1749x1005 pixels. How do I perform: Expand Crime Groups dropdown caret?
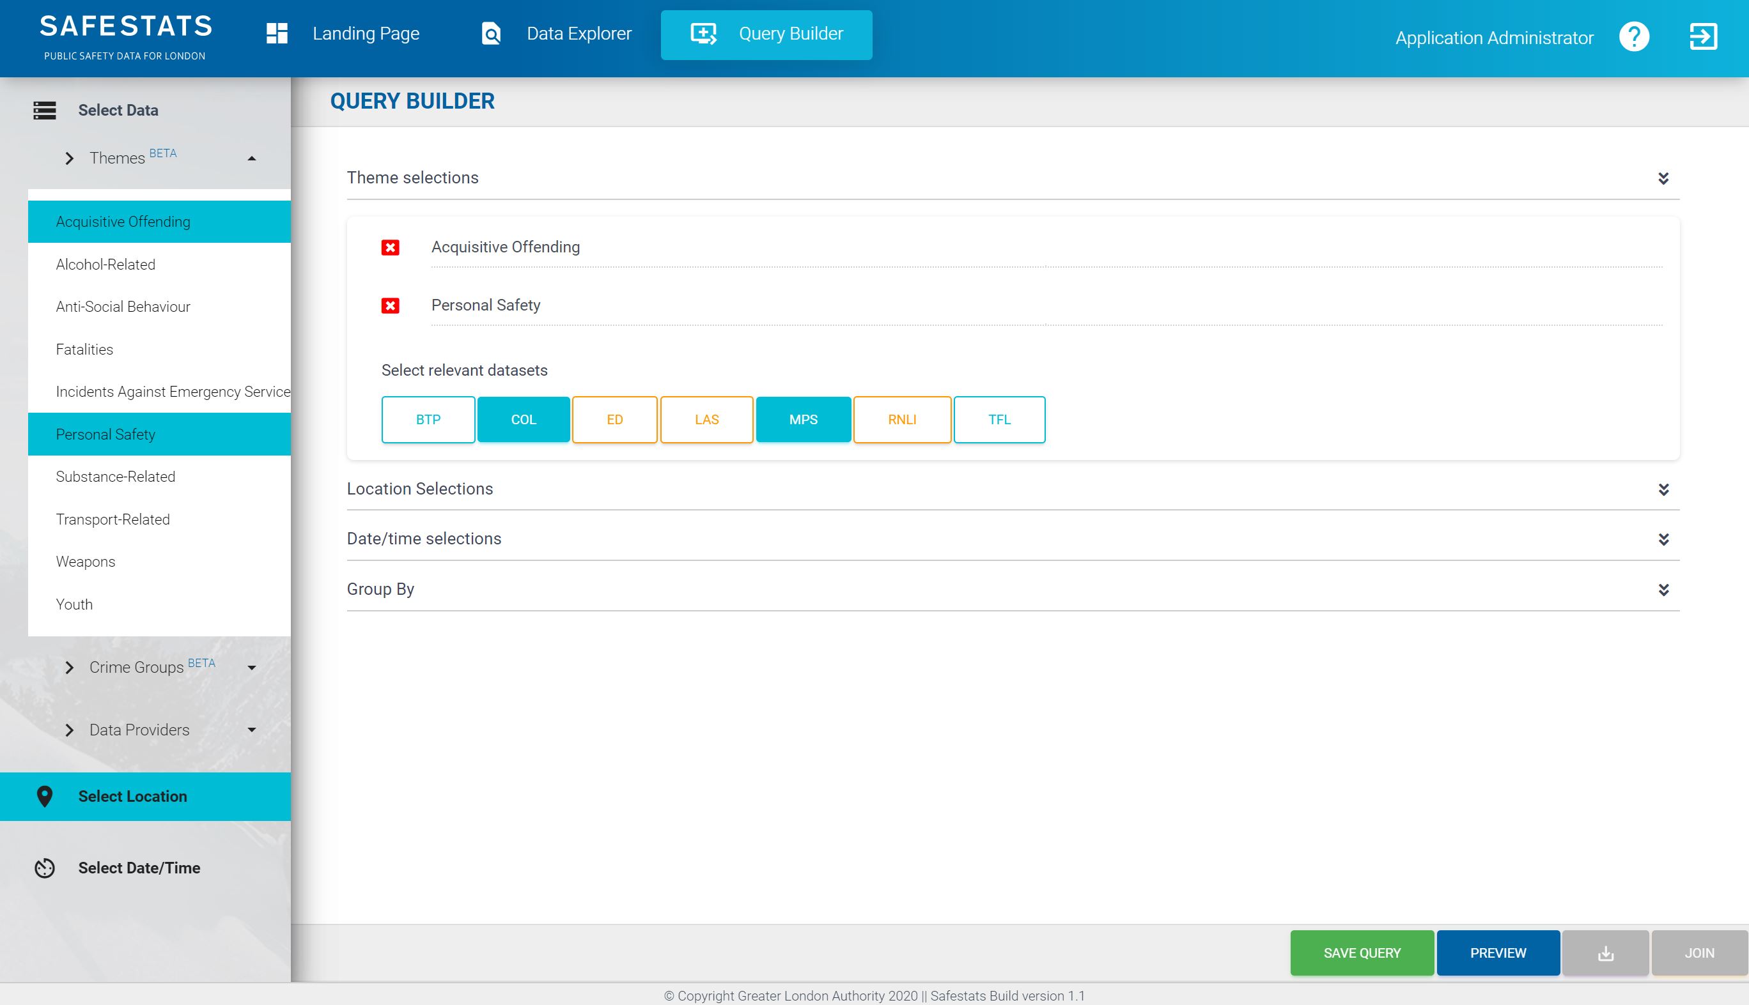252,668
